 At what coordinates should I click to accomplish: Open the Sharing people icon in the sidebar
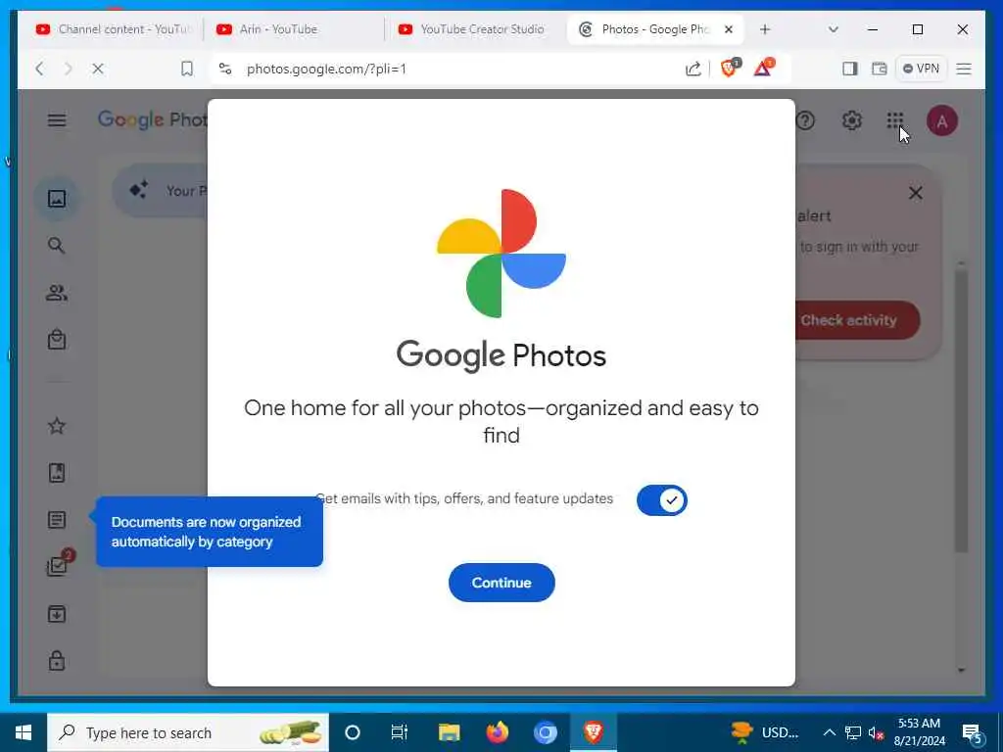57,293
